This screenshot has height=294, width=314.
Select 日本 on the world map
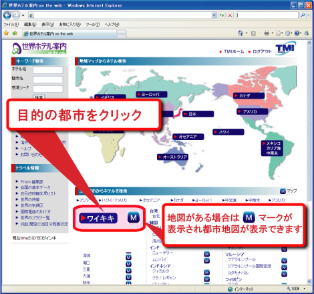tap(198, 114)
